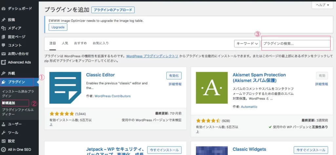Open the Classic Editor title link
This screenshot has height=155, width=336.
point(100,75)
